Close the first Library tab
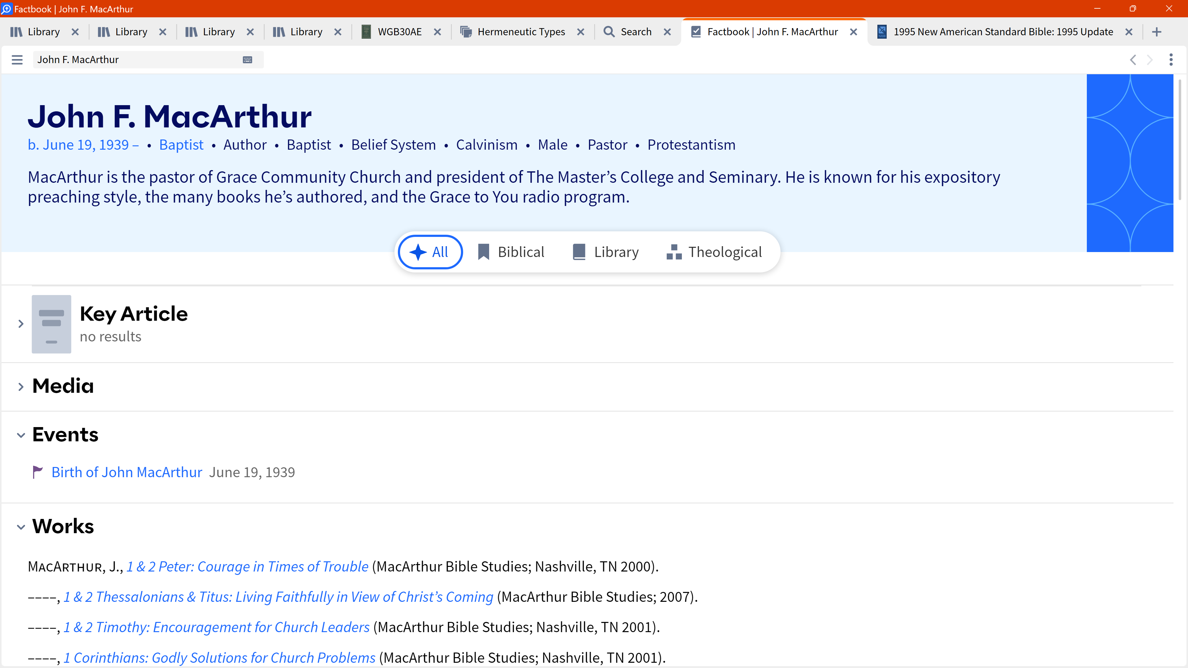The image size is (1188, 668). click(x=75, y=32)
